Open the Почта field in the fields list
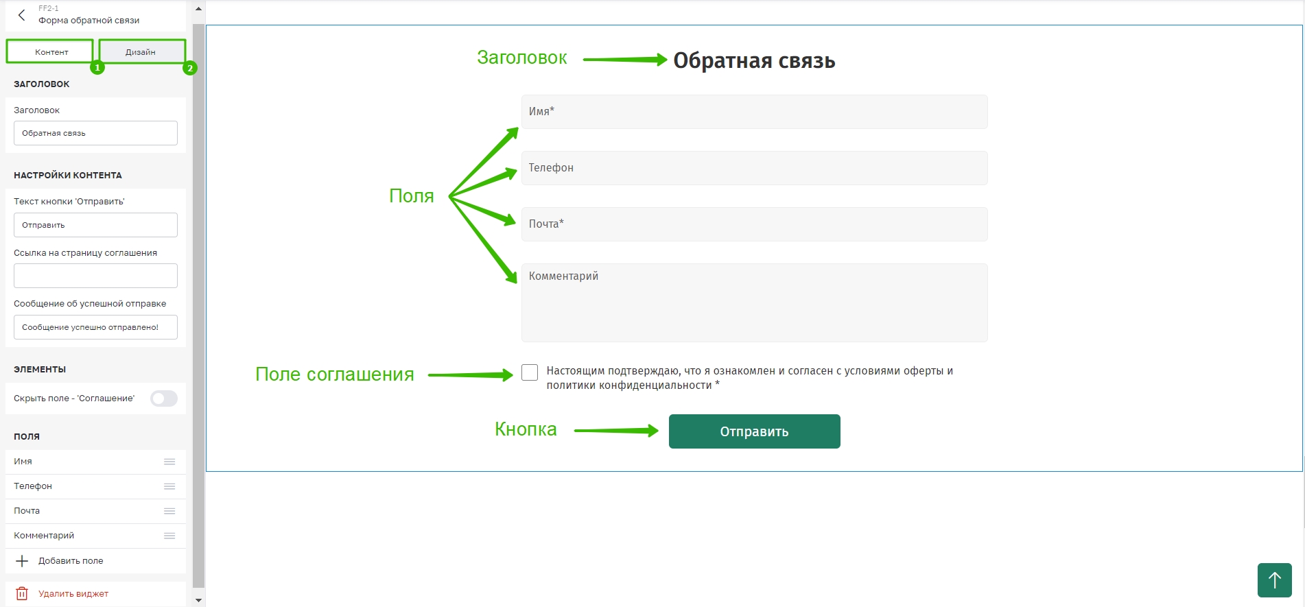Image resolution: width=1305 pixels, height=607 pixels. coord(95,511)
